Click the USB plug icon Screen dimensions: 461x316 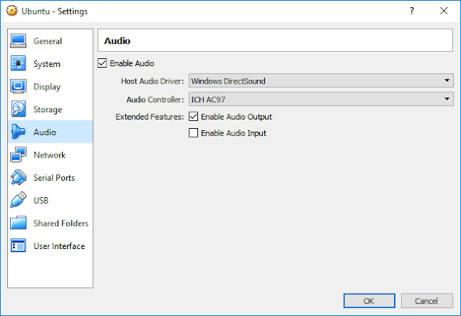18,200
